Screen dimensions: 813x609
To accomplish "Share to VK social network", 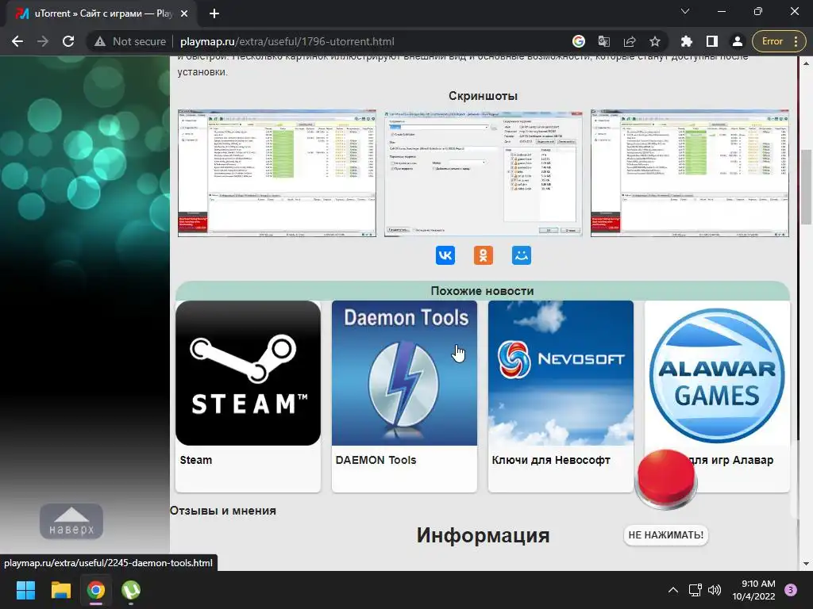I will (x=445, y=255).
